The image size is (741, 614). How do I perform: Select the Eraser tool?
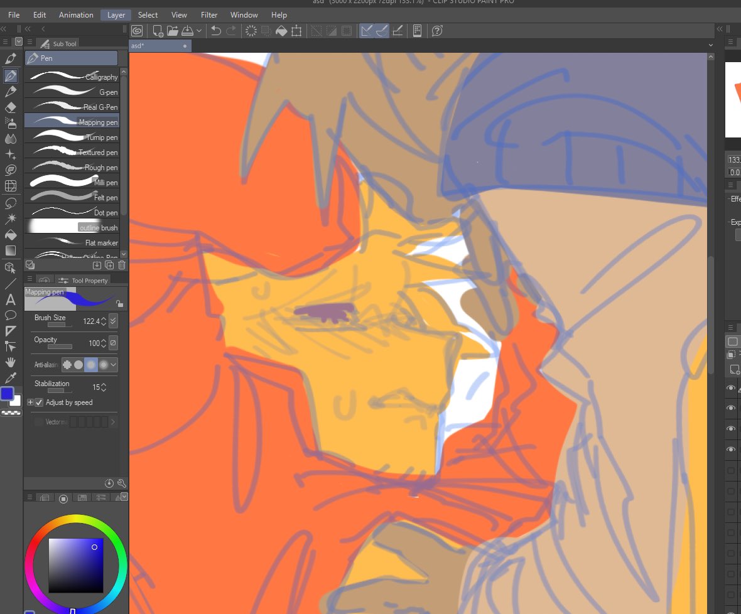pos(11,107)
